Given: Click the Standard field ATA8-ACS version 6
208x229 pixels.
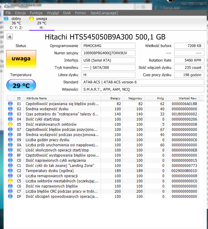Looking at the screenshot, I should (143, 82).
